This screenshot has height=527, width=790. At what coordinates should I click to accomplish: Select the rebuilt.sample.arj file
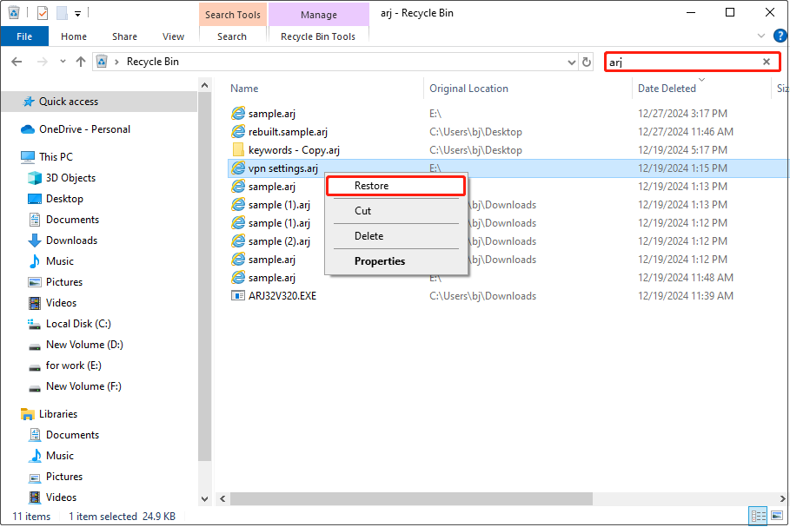click(x=288, y=132)
